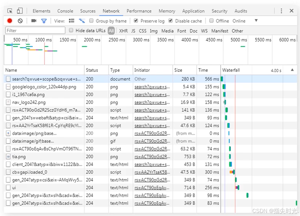
Task: Select All request type filter
Action: pyautogui.click(x=111, y=31)
